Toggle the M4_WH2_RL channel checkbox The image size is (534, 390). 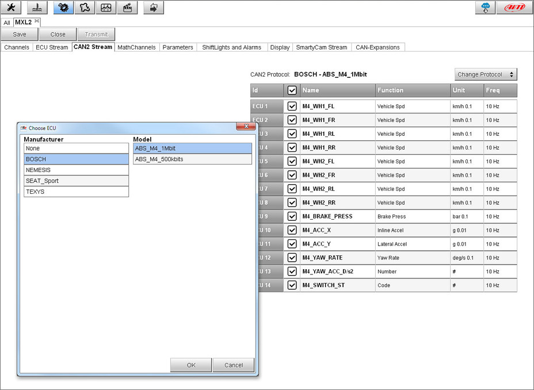pos(292,189)
